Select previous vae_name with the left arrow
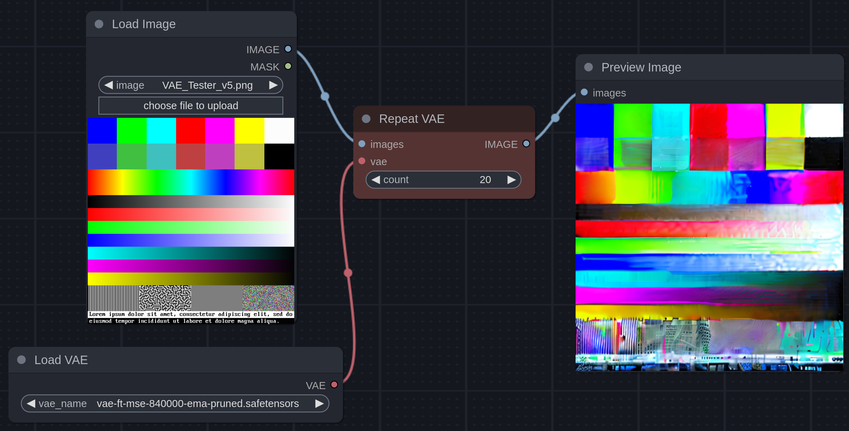 click(31, 404)
